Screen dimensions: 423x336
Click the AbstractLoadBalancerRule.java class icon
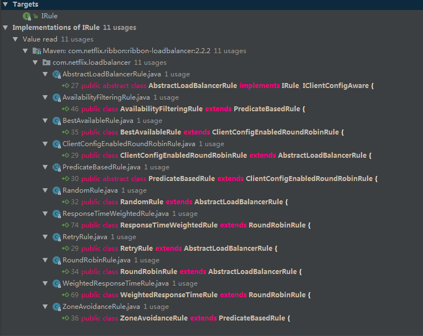pos(56,74)
